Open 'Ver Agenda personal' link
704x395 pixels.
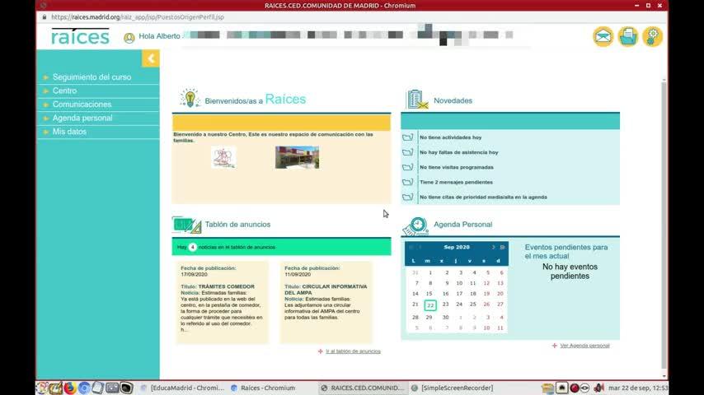pyautogui.click(x=584, y=346)
